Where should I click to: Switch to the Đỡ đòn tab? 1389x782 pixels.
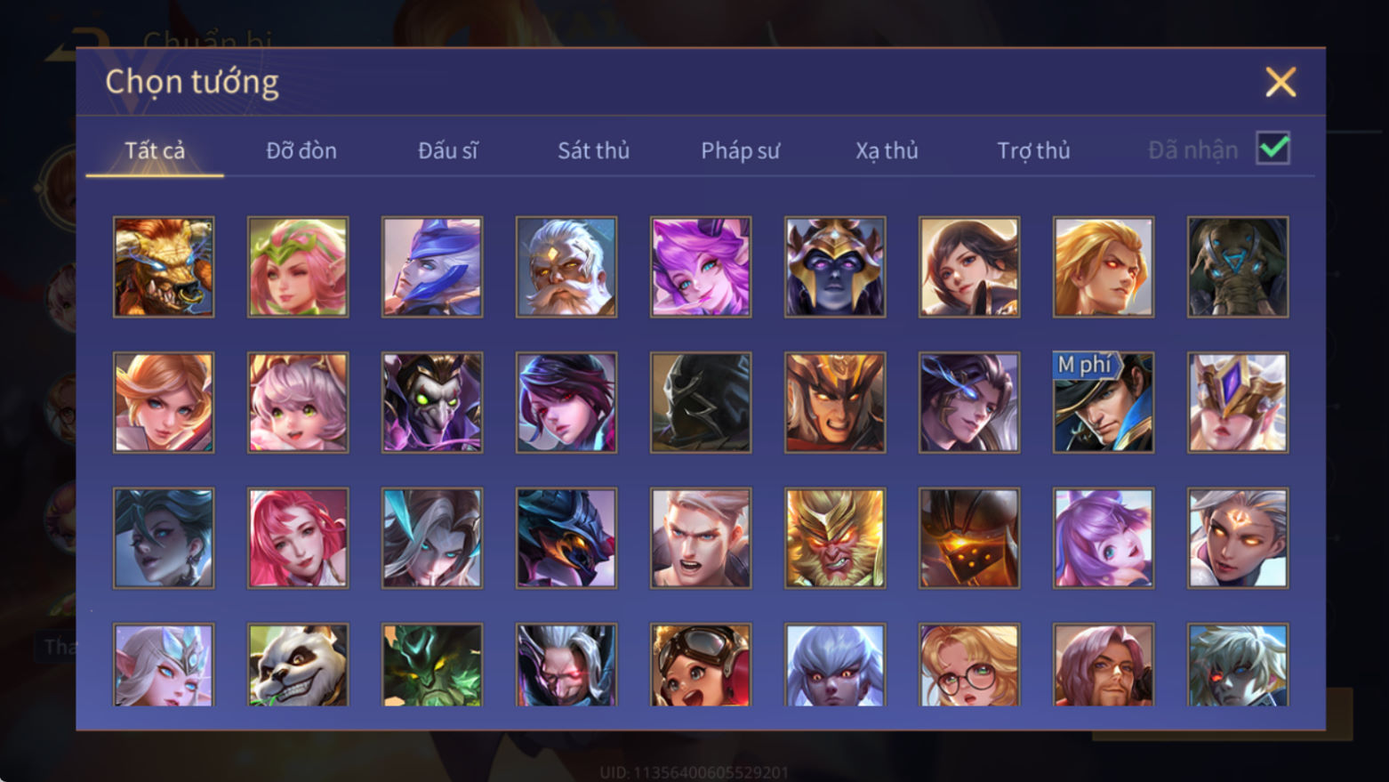click(x=301, y=150)
